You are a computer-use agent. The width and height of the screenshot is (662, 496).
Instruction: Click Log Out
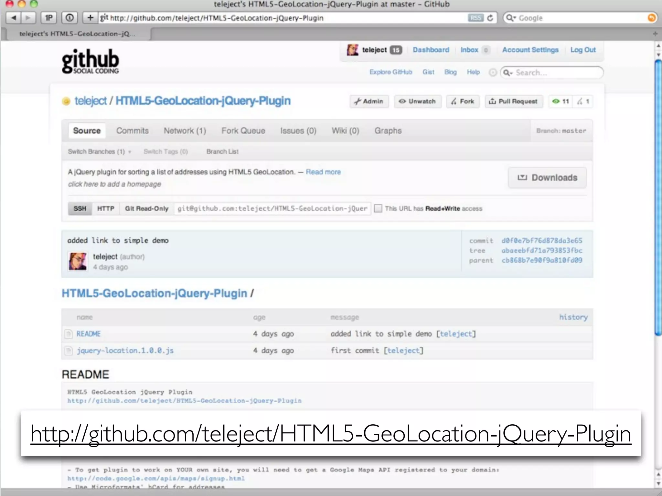click(583, 50)
